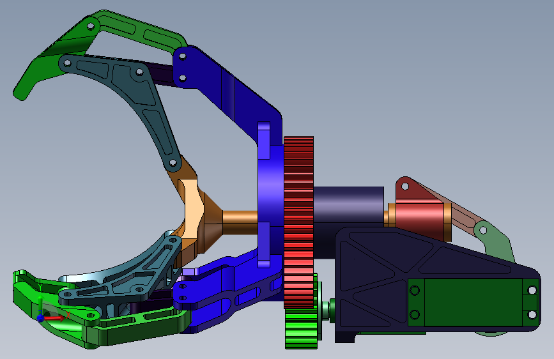Select top pivot hole on upper blue arm
The width and height of the screenshot is (554, 359).
click(182, 56)
